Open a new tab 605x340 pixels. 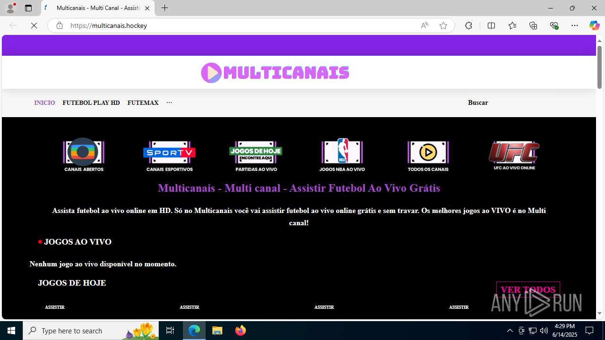point(164,8)
